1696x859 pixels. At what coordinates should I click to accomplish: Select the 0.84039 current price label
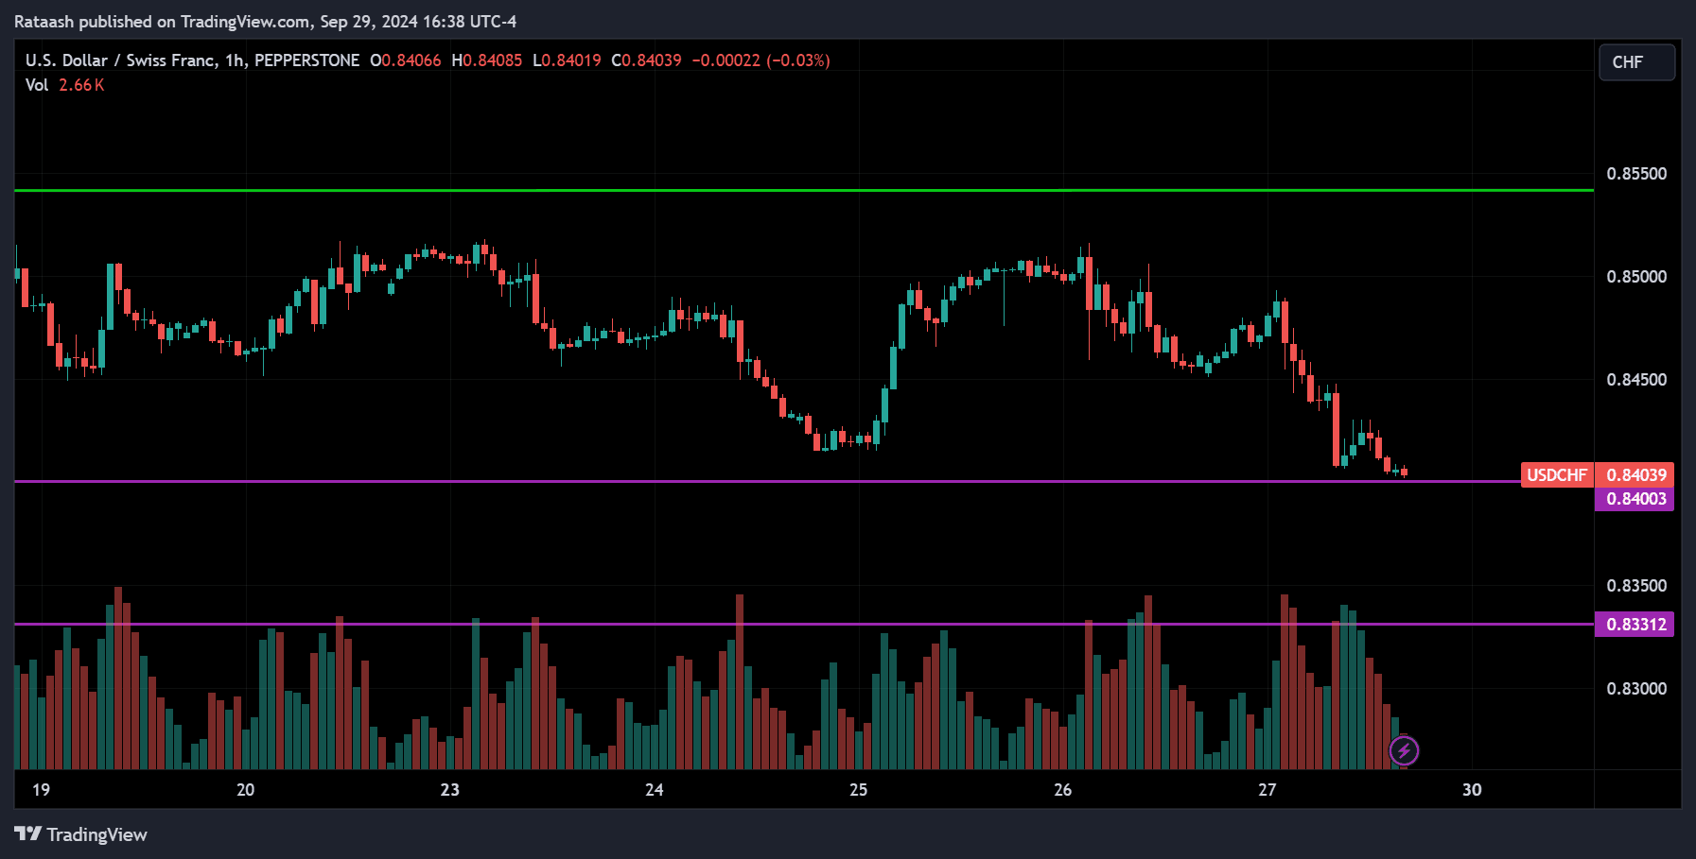[1635, 474]
